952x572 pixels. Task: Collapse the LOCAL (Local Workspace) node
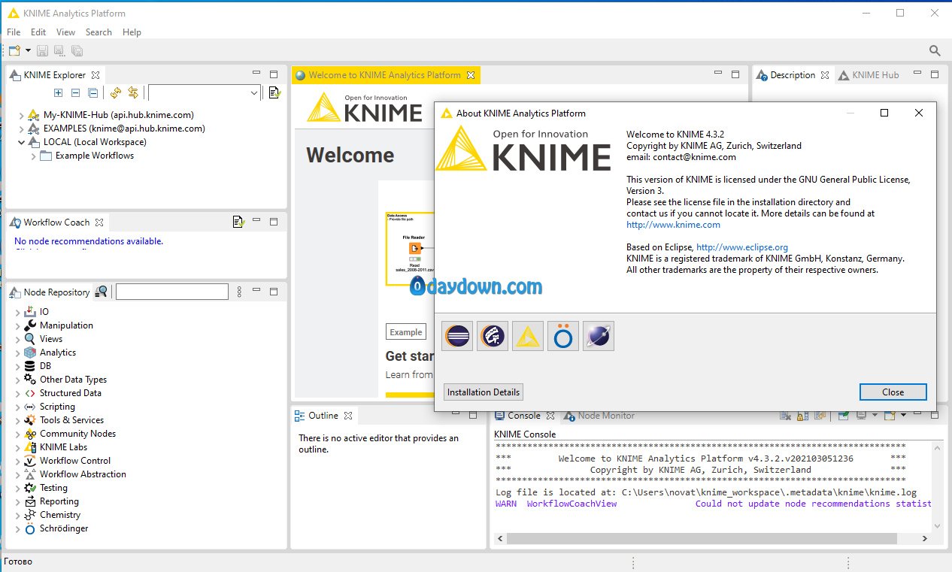(x=21, y=142)
